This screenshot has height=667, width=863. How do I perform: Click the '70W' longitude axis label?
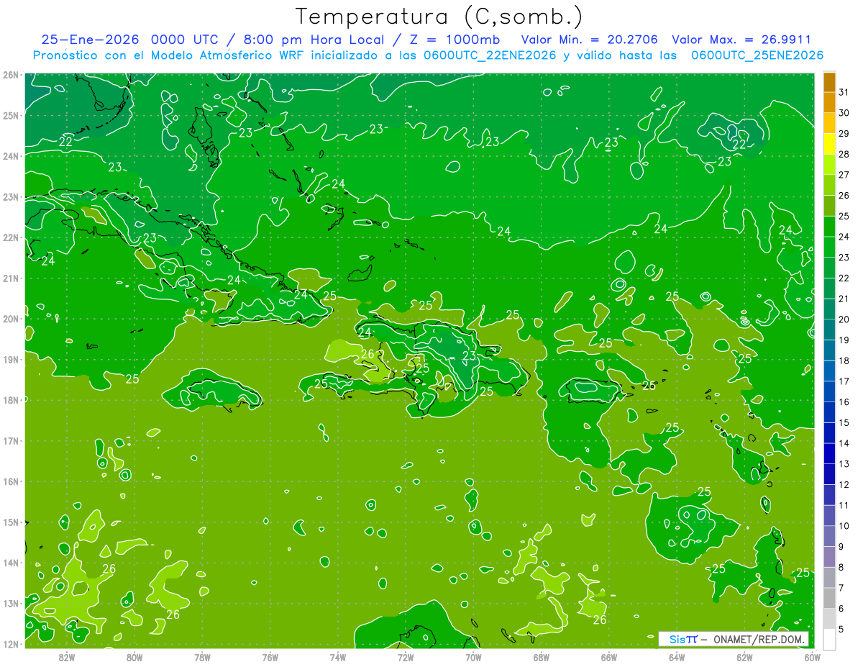pyautogui.click(x=473, y=657)
